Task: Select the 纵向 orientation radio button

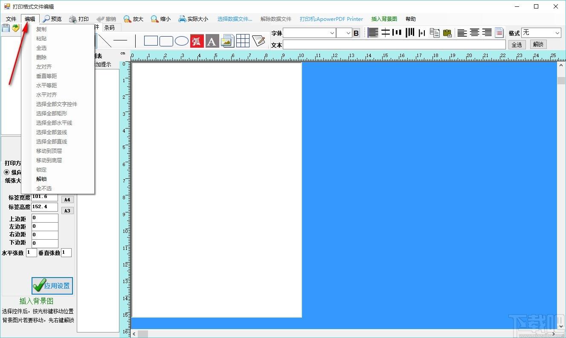Action: coord(7,172)
